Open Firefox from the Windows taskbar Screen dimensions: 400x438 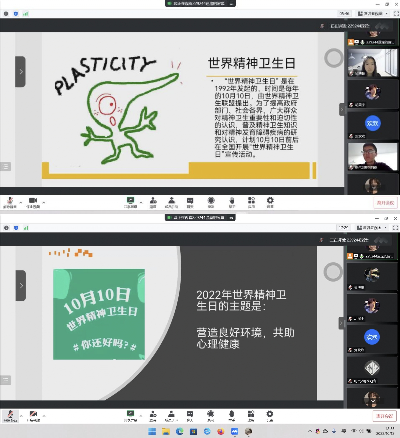point(221,431)
